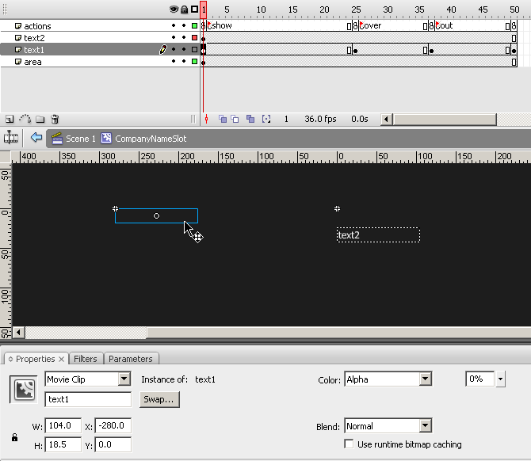
Task: Enable Onion Skin mode
Action: tap(223, 120)
